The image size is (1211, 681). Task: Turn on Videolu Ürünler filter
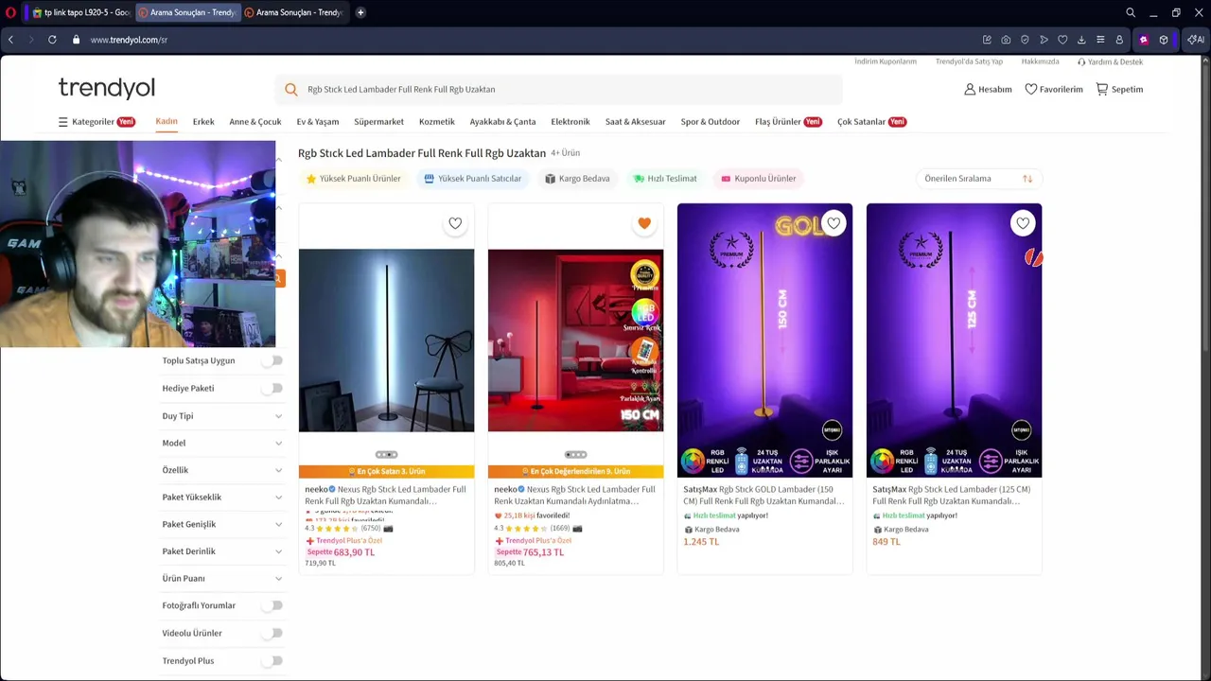pos(272,633)
